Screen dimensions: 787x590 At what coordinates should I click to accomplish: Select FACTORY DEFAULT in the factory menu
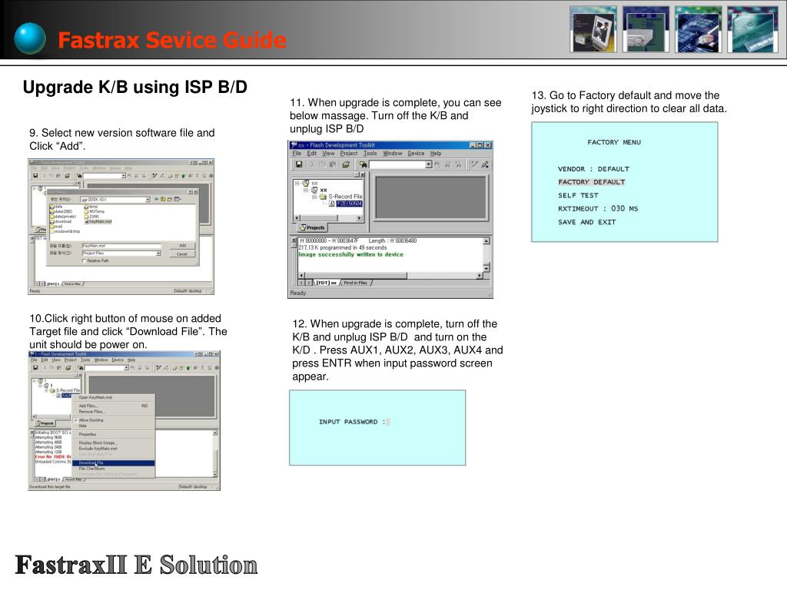[592, 182]
